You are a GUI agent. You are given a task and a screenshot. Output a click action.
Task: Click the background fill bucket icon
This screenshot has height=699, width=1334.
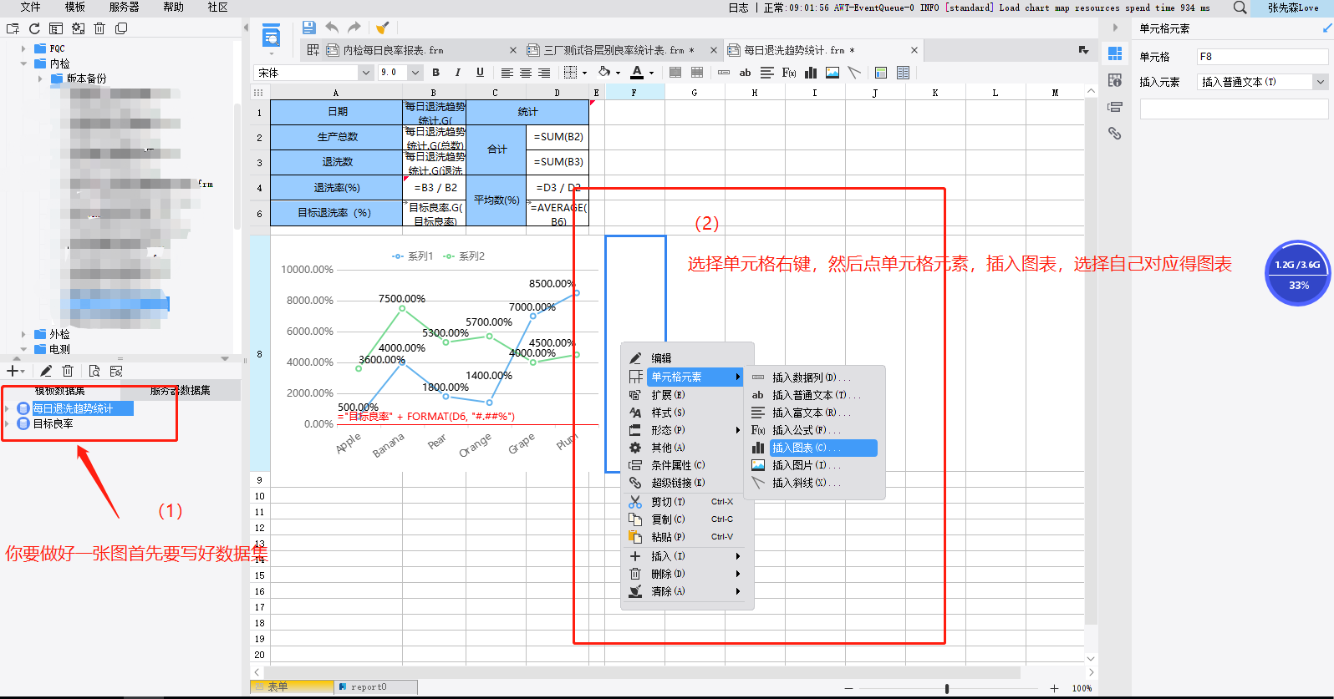[x=604, y=73]
